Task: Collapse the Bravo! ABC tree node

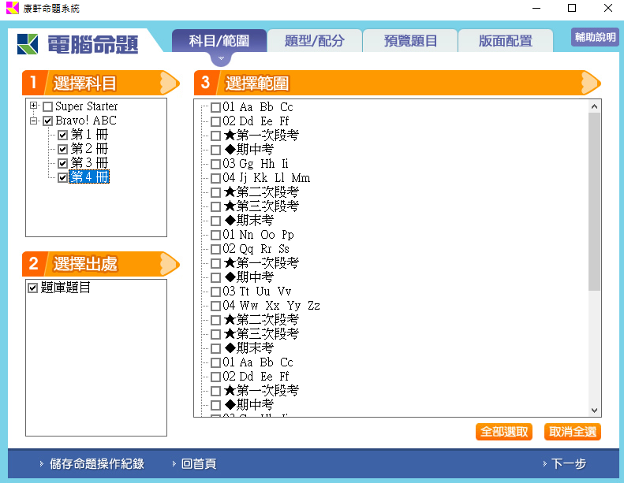Action: pyautogui.click(x=33, y=121)
